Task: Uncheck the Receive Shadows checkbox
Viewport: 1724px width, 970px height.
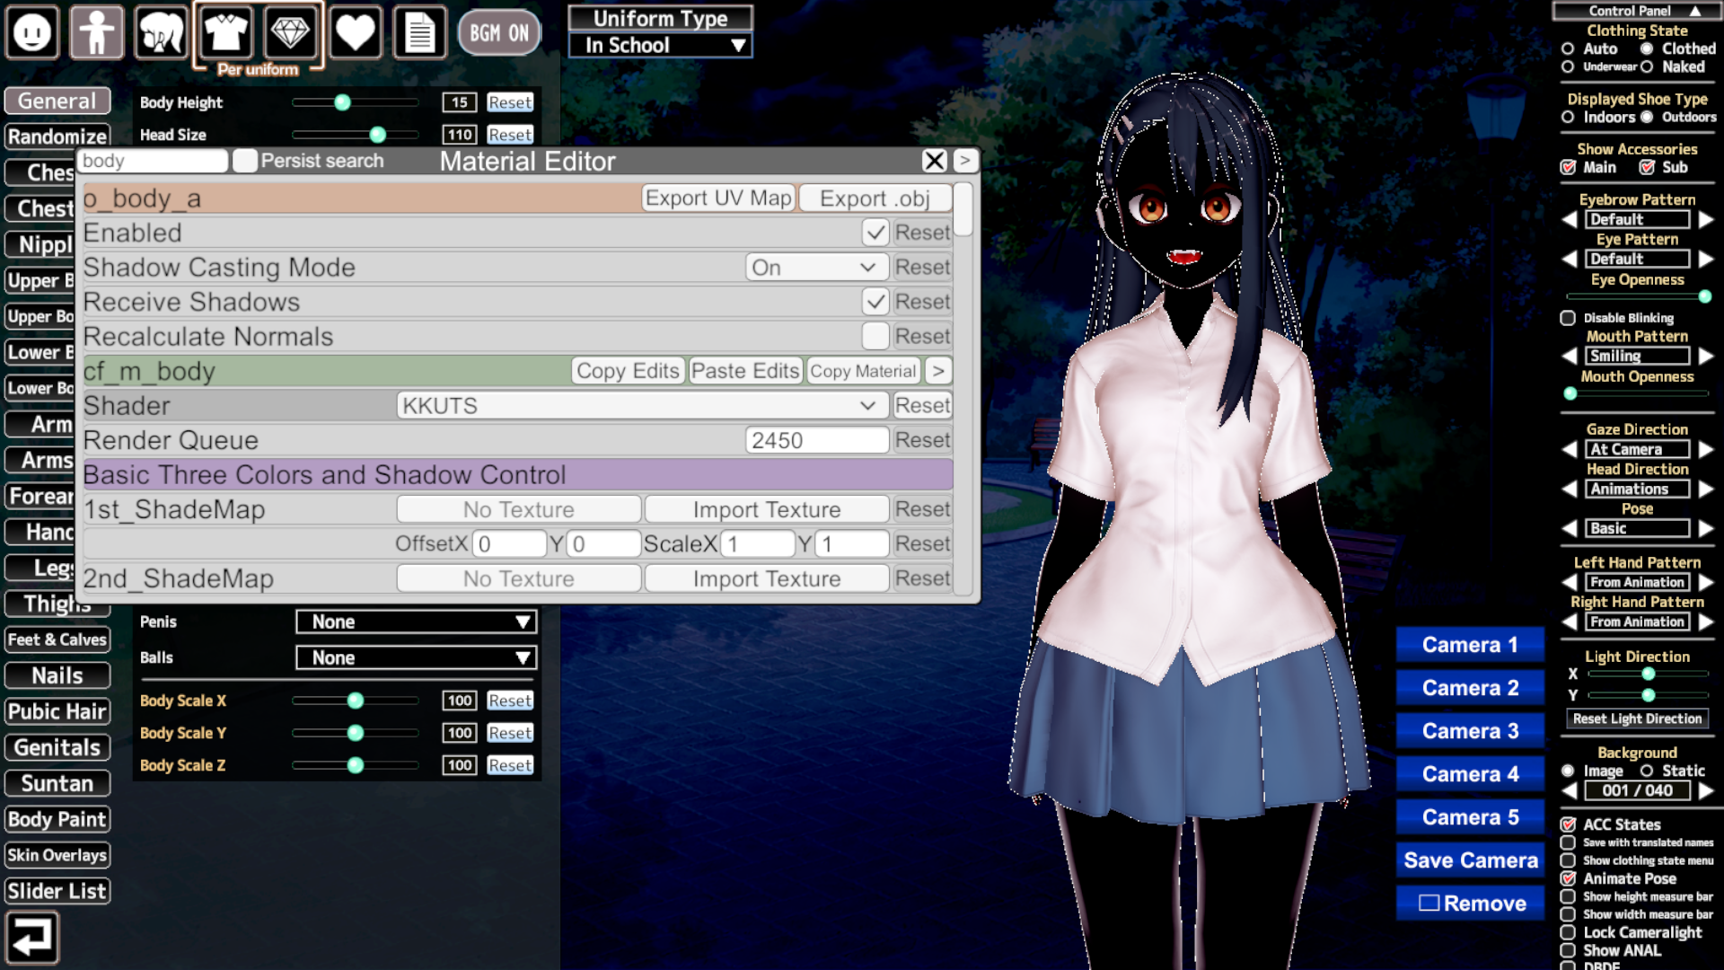Action: click(x=875, y=302)
